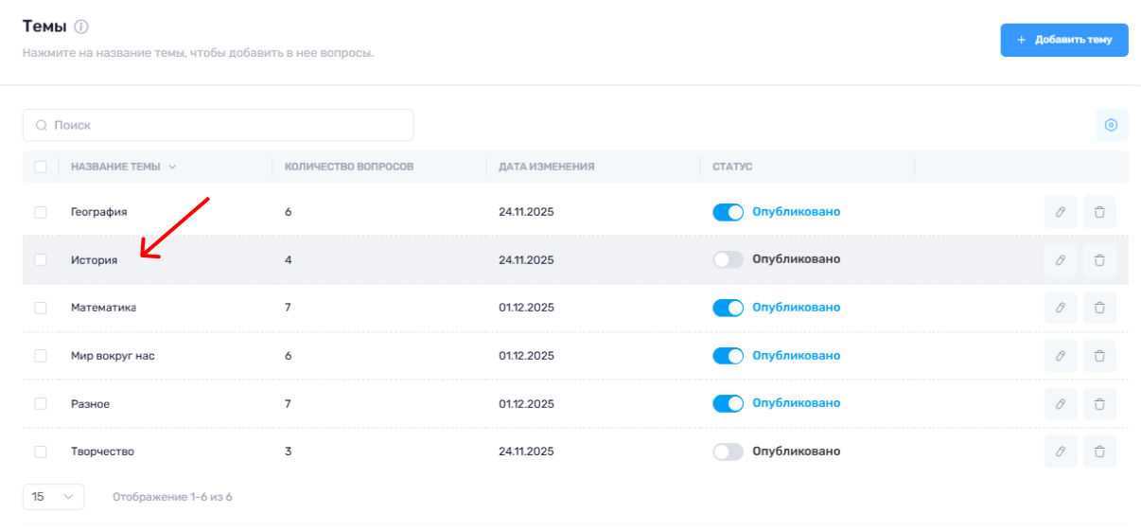Click the question count 3 for Творчество
The image size is (1141, 531).
289,451
